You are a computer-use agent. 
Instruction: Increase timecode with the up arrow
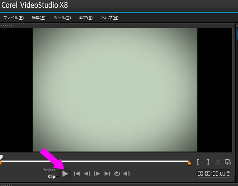(228, 172)
